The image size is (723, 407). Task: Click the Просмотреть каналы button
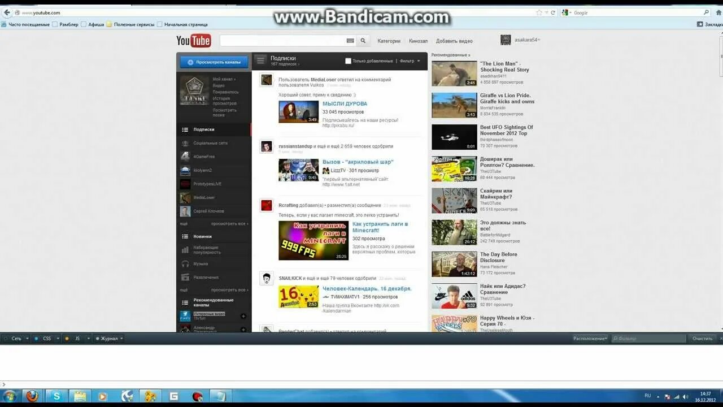click(x=214, y=62)
